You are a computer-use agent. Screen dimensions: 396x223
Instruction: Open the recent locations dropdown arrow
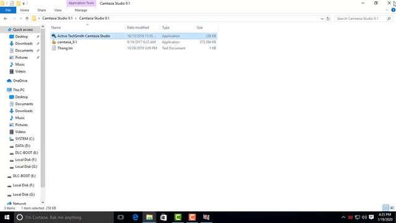[21, 19]
